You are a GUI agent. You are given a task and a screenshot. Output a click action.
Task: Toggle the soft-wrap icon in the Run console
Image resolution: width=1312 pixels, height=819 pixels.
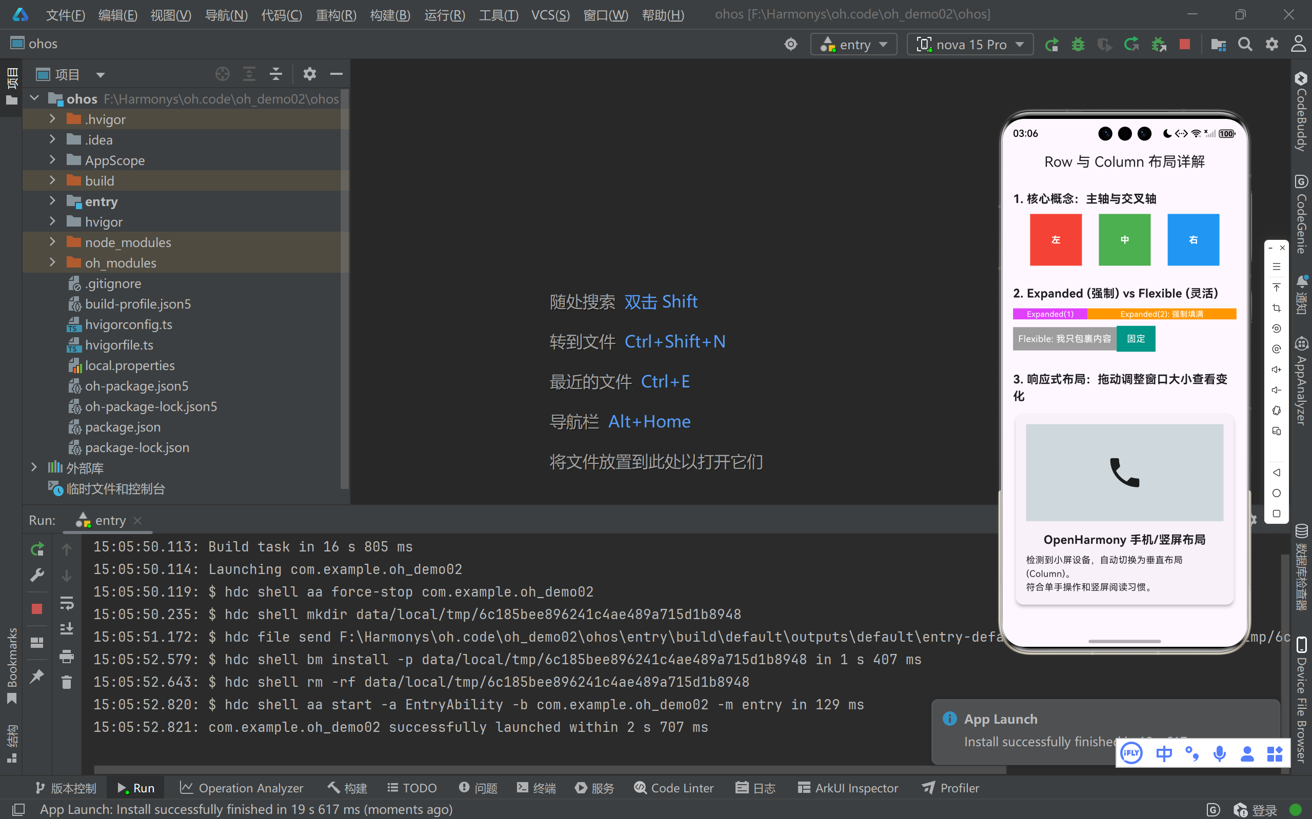pos(67,602)
